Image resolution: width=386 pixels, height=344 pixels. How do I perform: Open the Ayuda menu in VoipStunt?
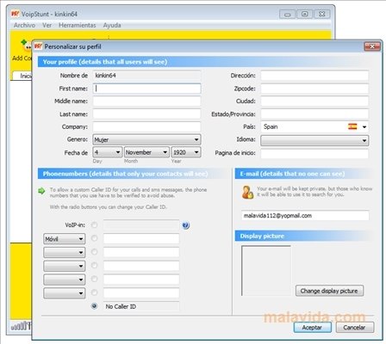(x=112, y=25)
